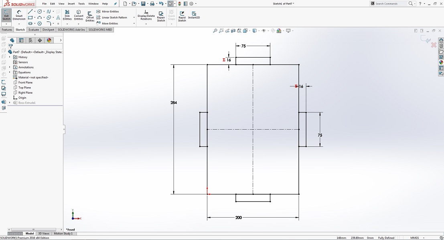
Task: Activate the Smart Dimension tool
Action: [19, 15]
